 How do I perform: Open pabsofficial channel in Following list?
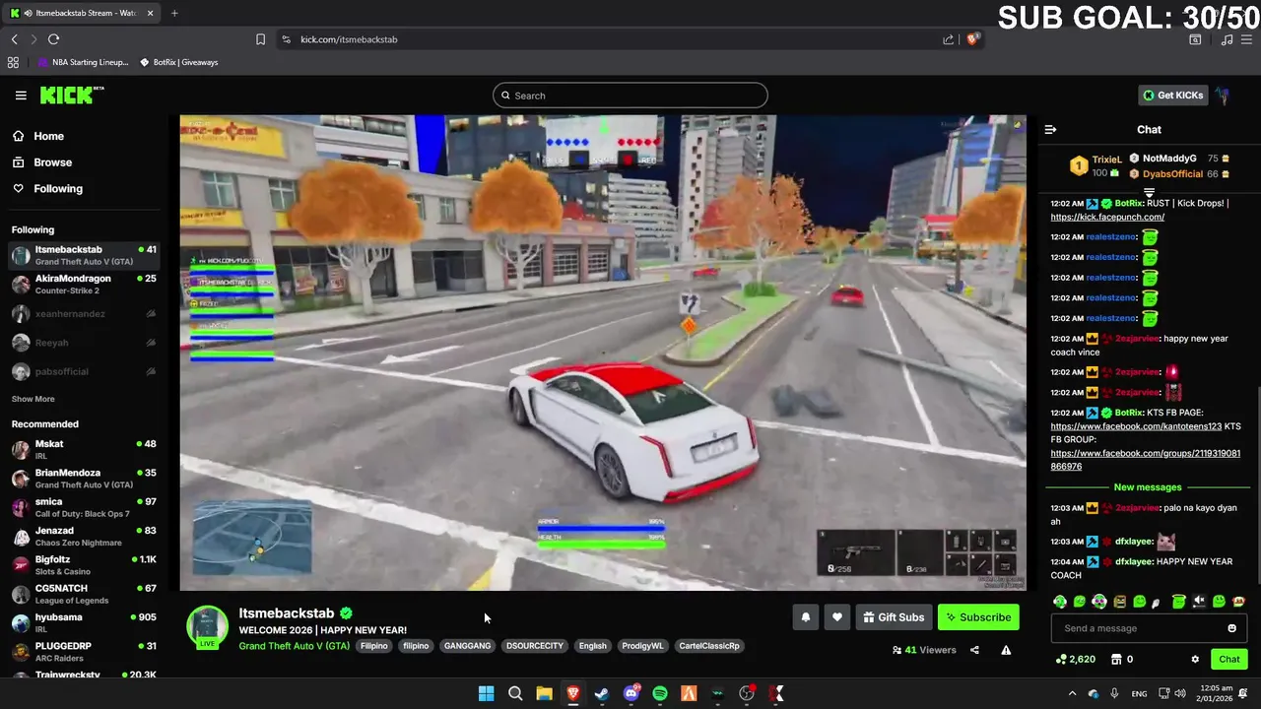(83, 371)
